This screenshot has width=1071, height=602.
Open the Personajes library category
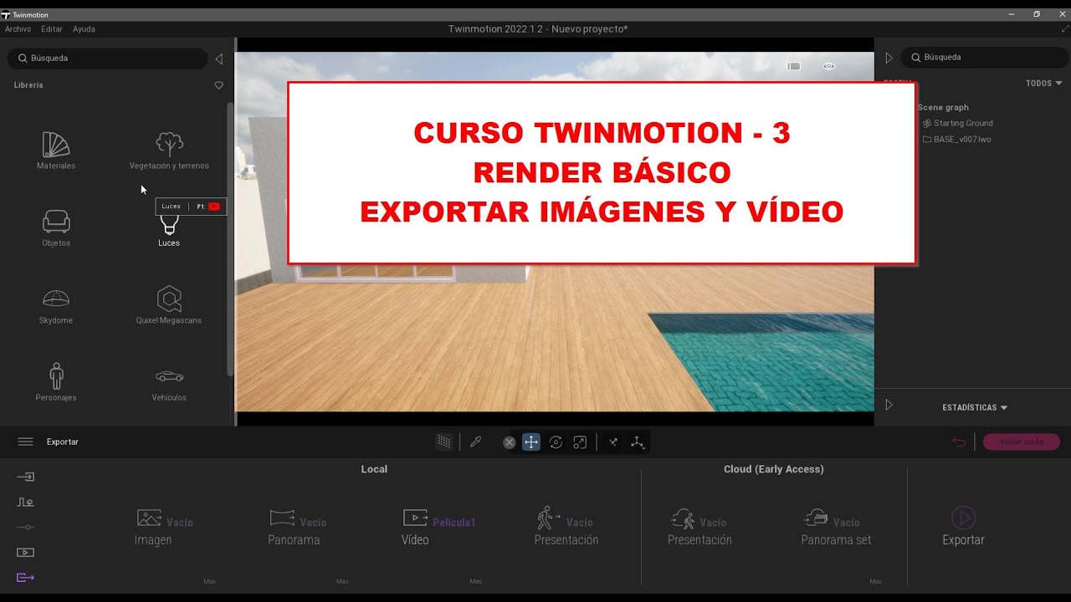click(56, 382)
